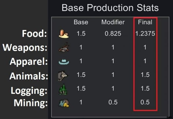
Task: Select the Mining ore rocks icon
Action: pos(64,103)
